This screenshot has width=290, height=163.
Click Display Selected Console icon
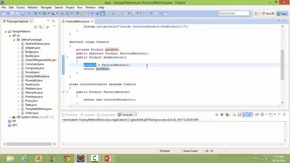coord(262,115)
